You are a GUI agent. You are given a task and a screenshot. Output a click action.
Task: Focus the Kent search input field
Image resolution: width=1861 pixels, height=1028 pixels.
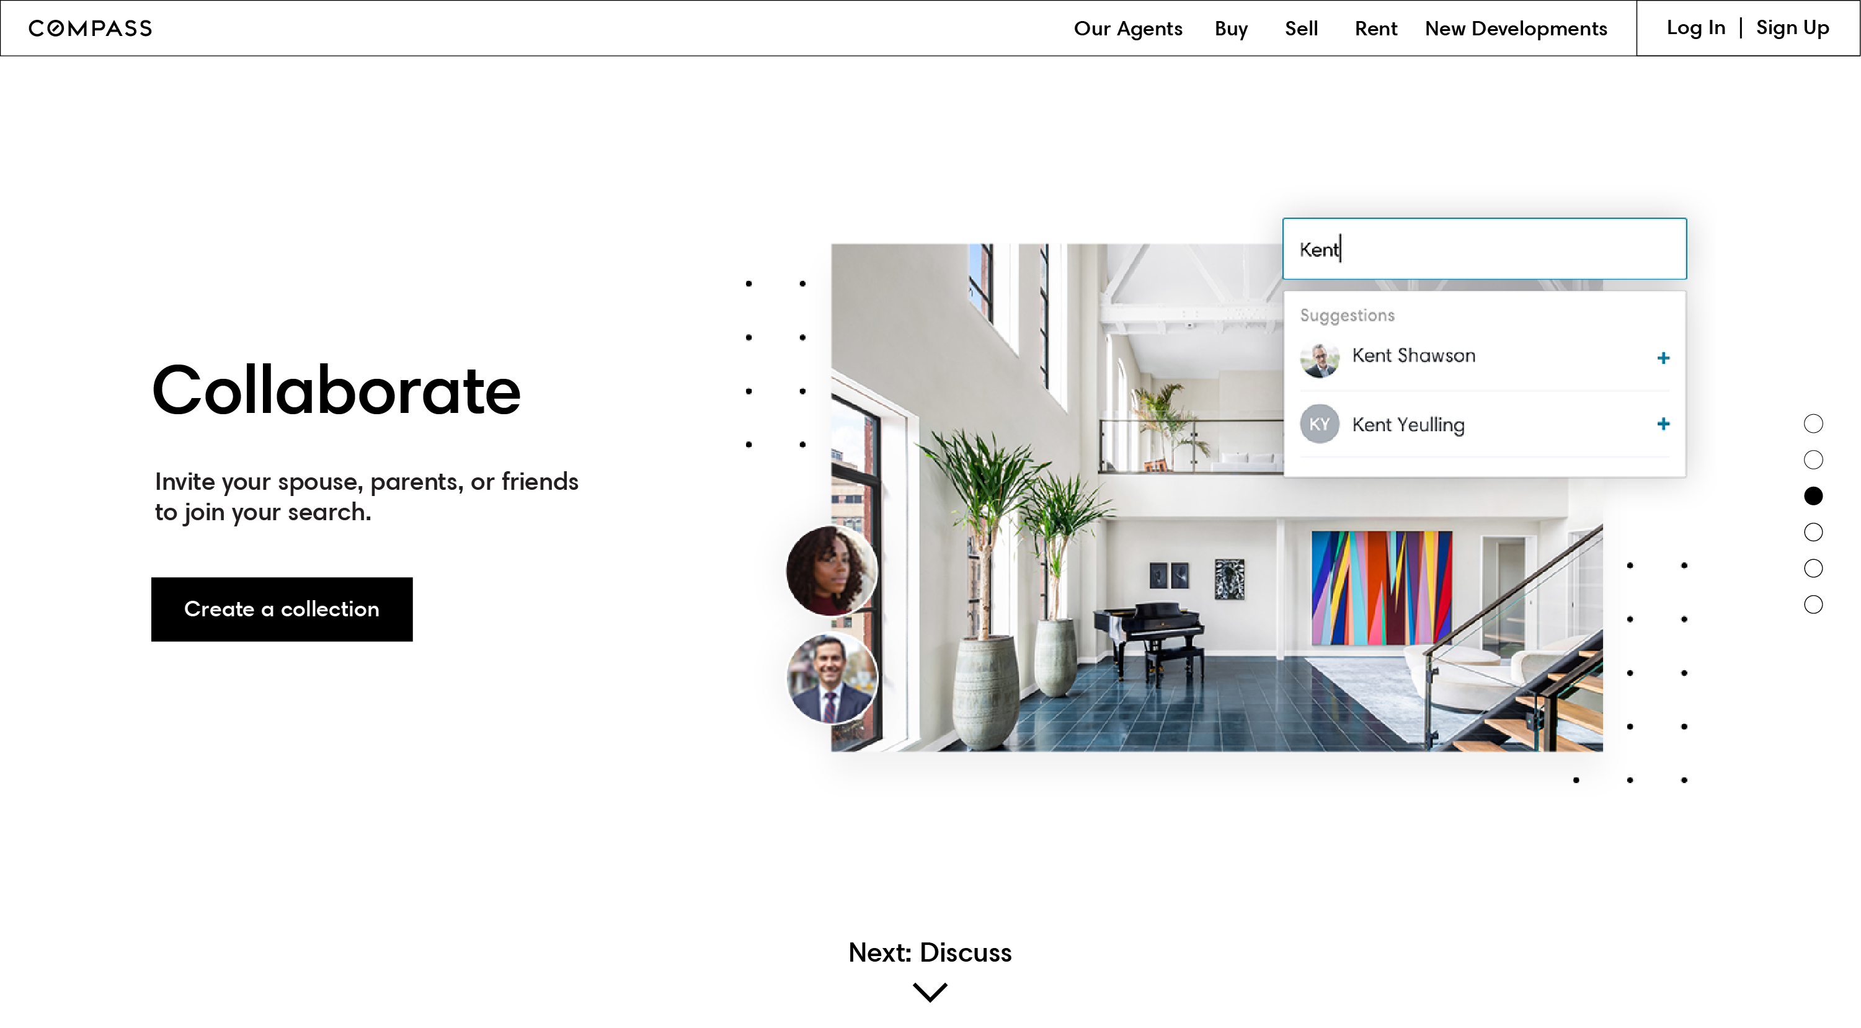[1485, 249]
